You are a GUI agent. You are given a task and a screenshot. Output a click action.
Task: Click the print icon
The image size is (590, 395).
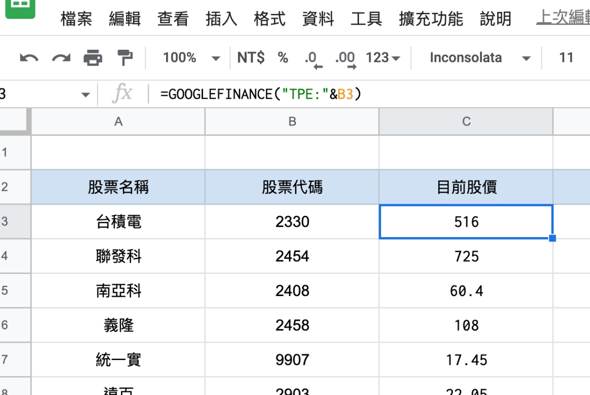tap(93, 58)
